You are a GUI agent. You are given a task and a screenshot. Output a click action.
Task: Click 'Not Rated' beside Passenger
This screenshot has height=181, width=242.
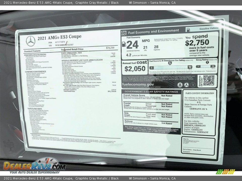coord(167,106)
